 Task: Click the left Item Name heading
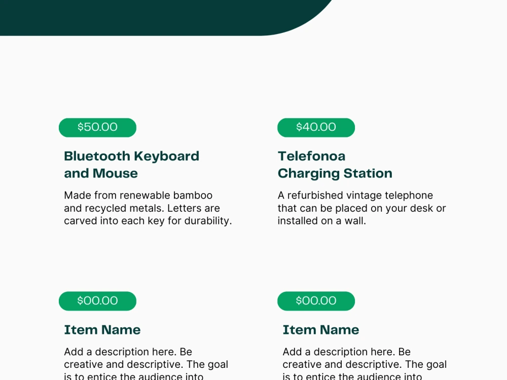click(x=102, y=330)
